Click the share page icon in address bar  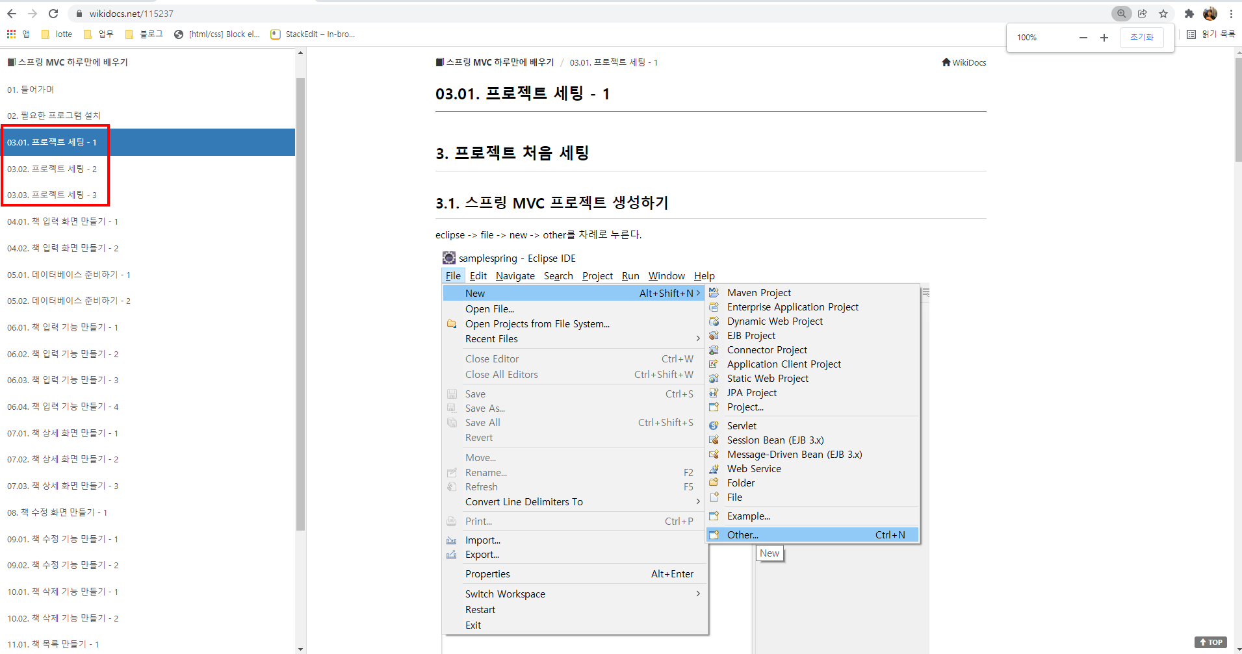pyautogui.click(x=1143, y=14)
